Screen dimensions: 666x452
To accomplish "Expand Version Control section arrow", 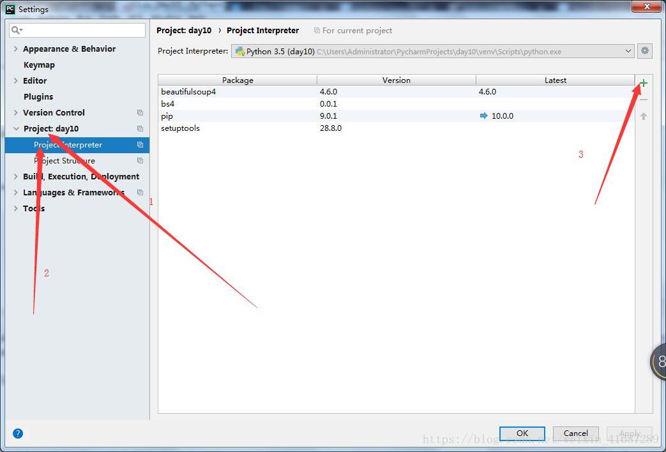I will click(16, 112).
